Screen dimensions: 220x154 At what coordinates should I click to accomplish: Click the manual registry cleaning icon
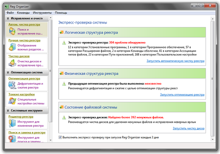pos(12,47)
